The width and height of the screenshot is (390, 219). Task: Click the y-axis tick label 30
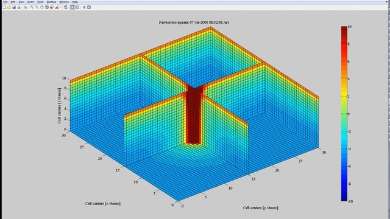tap(324, 153)
